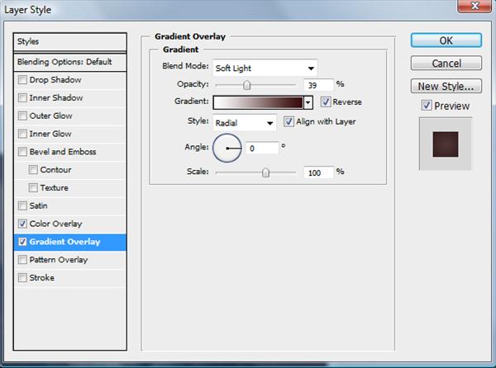Image resolution: width=496 pixels, height=368 pixels.
Task: Click the style preview thumbnail
Action: pos(446,144)
